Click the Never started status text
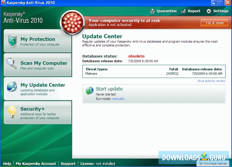 [x=106, y=94]
